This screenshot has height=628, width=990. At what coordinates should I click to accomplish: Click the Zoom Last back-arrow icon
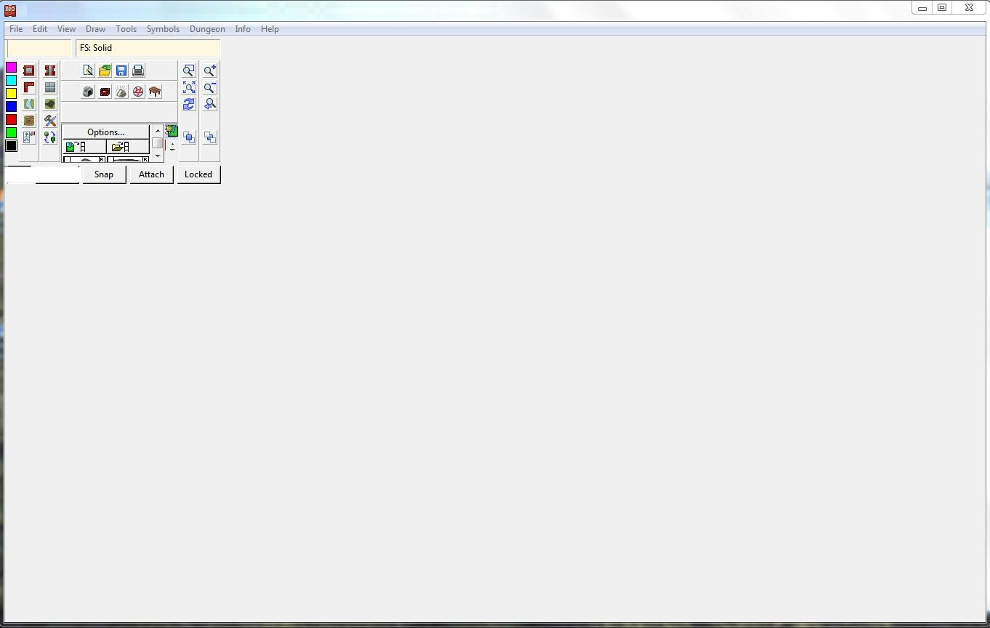click(210, 104)
